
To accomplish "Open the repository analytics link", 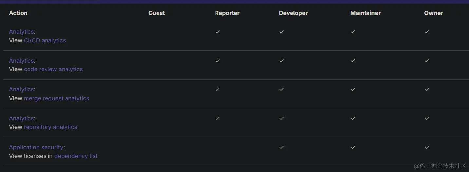I will click(x=50, y=127).
